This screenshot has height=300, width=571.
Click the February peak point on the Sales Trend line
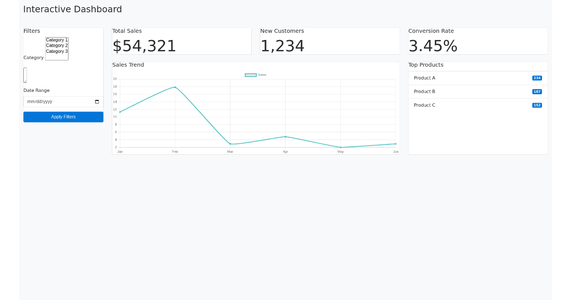pyautogui.click(x=175, y=87)
